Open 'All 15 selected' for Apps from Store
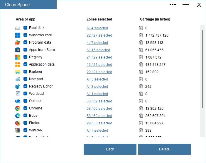 98,50
